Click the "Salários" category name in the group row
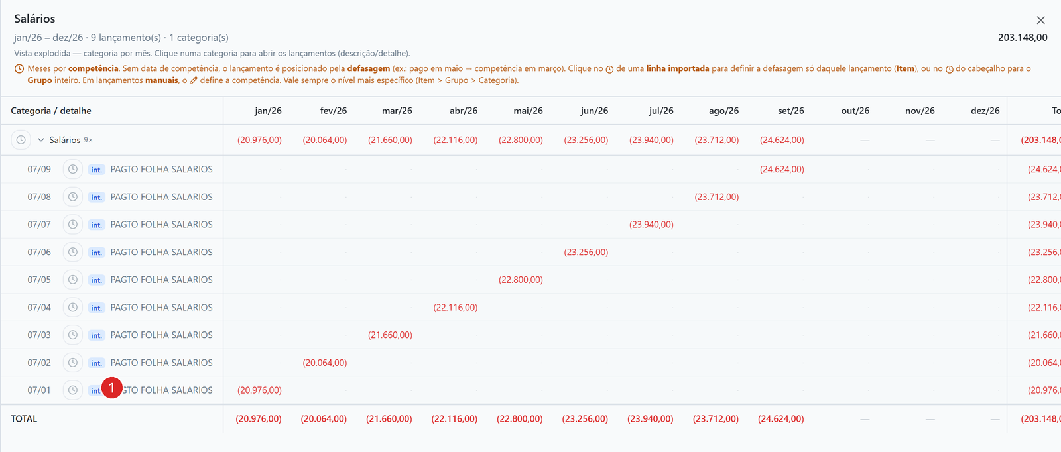The image size is (1061, 452). pyautogui.click(x=65, y=140)
